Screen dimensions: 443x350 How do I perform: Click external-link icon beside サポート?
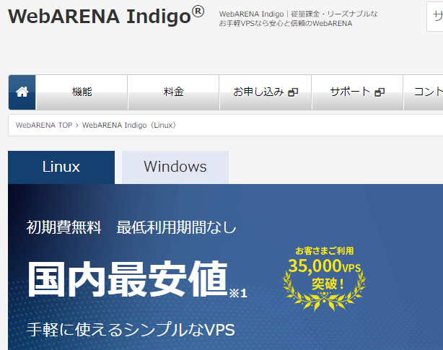[380, 92]
